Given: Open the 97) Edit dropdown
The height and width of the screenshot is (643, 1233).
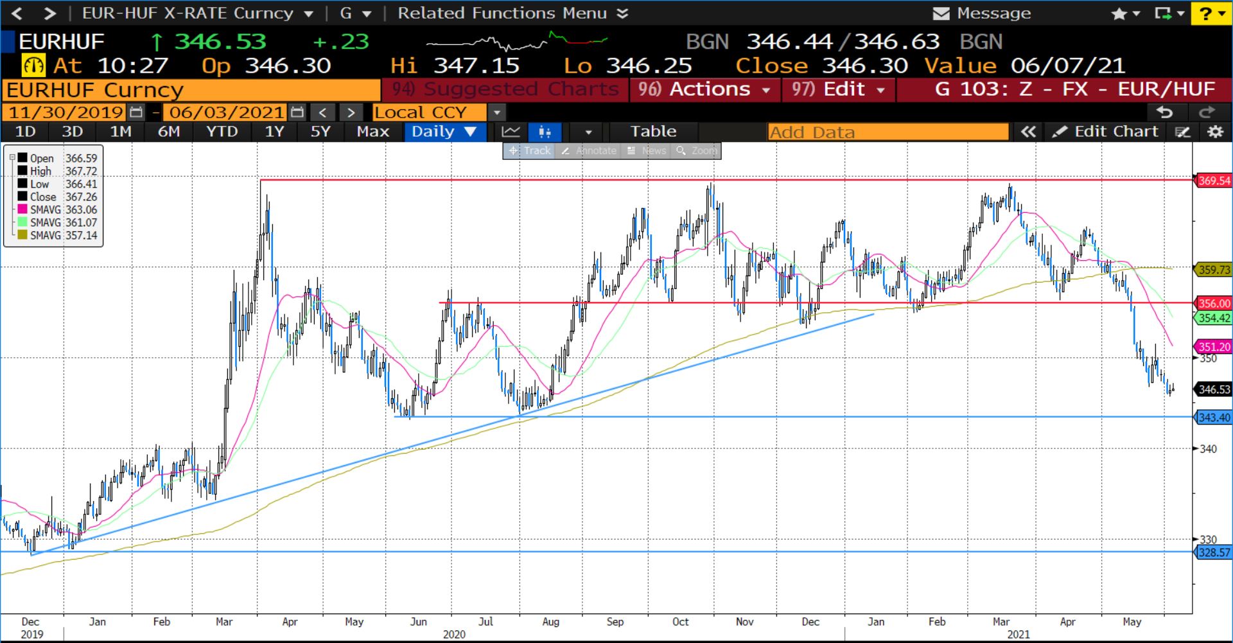Looking at the screenshot, I should (839, 89).
